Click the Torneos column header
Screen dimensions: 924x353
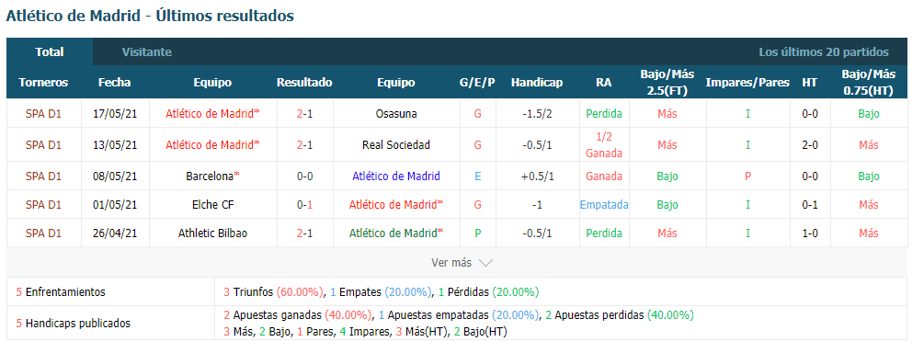point(43,83)
